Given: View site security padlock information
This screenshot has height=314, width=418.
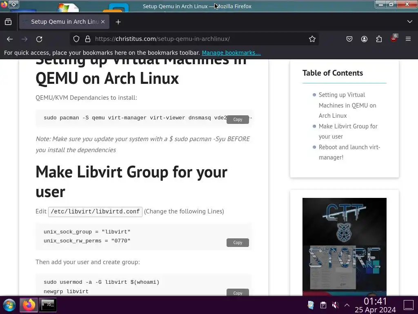Looking at the screenshot, I should pos(88,39).
